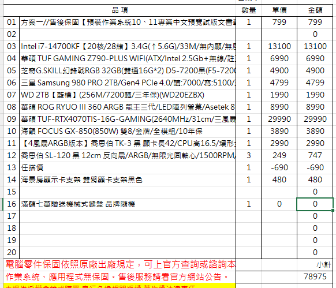
Task: Select the TUF GAMING Z790-PLUS WIFI cell
Action: point(128,58)
